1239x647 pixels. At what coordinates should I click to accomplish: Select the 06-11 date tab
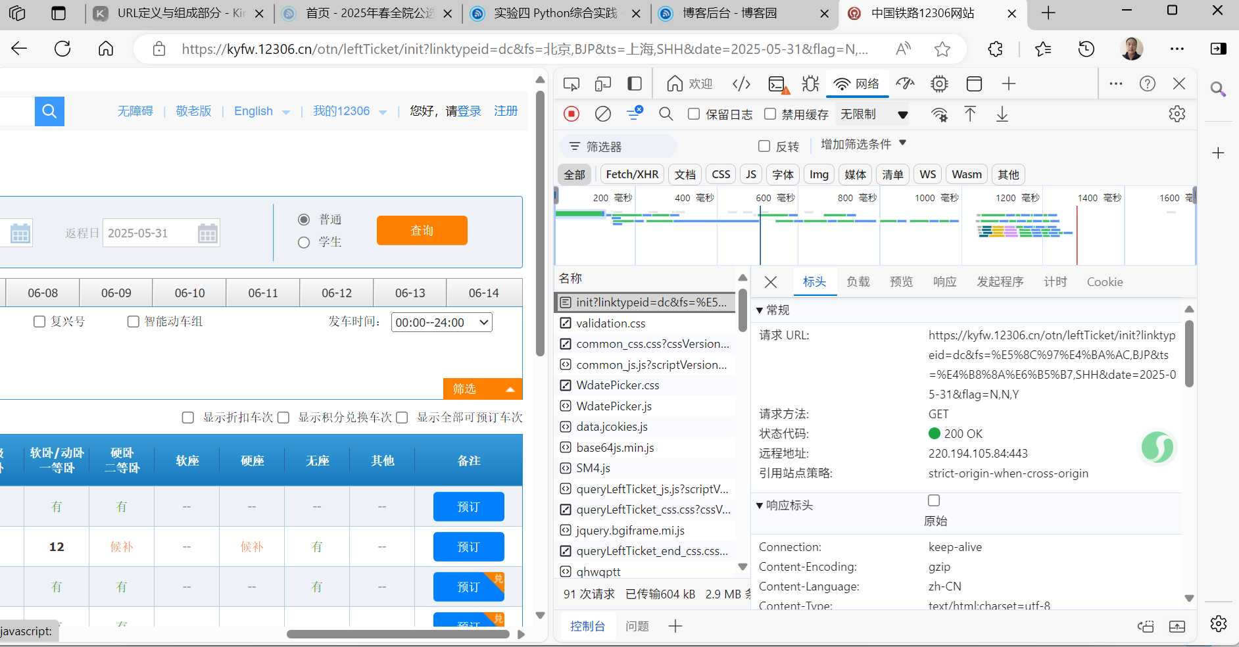pyautogui.click(x=263, y=293)
